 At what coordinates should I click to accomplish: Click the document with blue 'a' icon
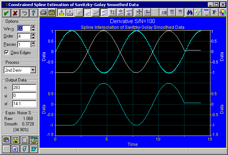(x=15, y=149)
